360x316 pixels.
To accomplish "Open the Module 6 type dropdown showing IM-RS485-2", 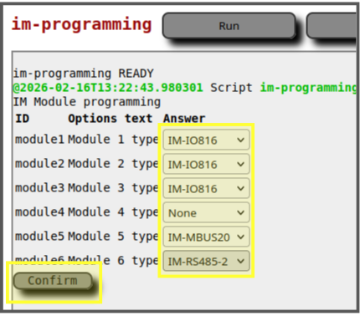I will click(206, 261).
